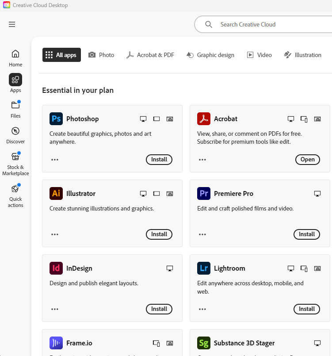Click the Frame.io app icon

coord(56,343)
